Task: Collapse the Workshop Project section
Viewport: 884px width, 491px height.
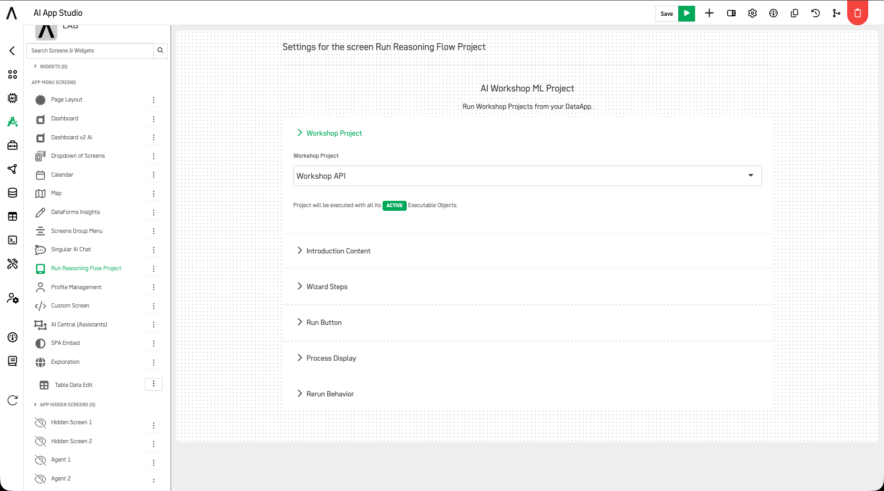Action: (x=330, y=133)
